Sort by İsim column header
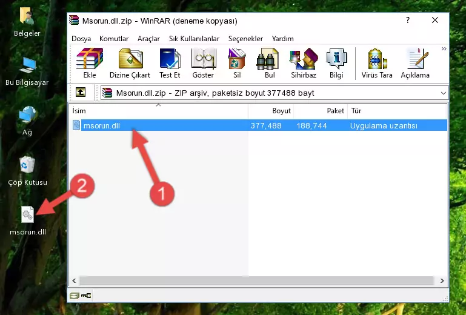Image resolution: width=466 pixels, height=315 pixels. coord(159,110)
